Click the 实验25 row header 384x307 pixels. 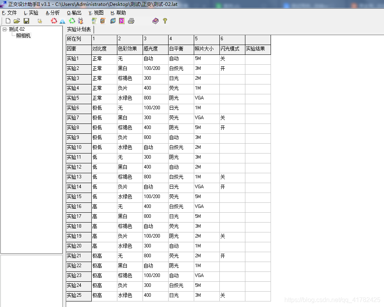[79, 296]
